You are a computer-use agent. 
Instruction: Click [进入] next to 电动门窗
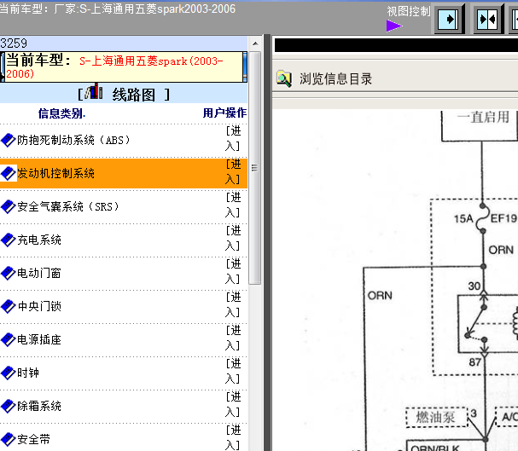tap(233, 271)
